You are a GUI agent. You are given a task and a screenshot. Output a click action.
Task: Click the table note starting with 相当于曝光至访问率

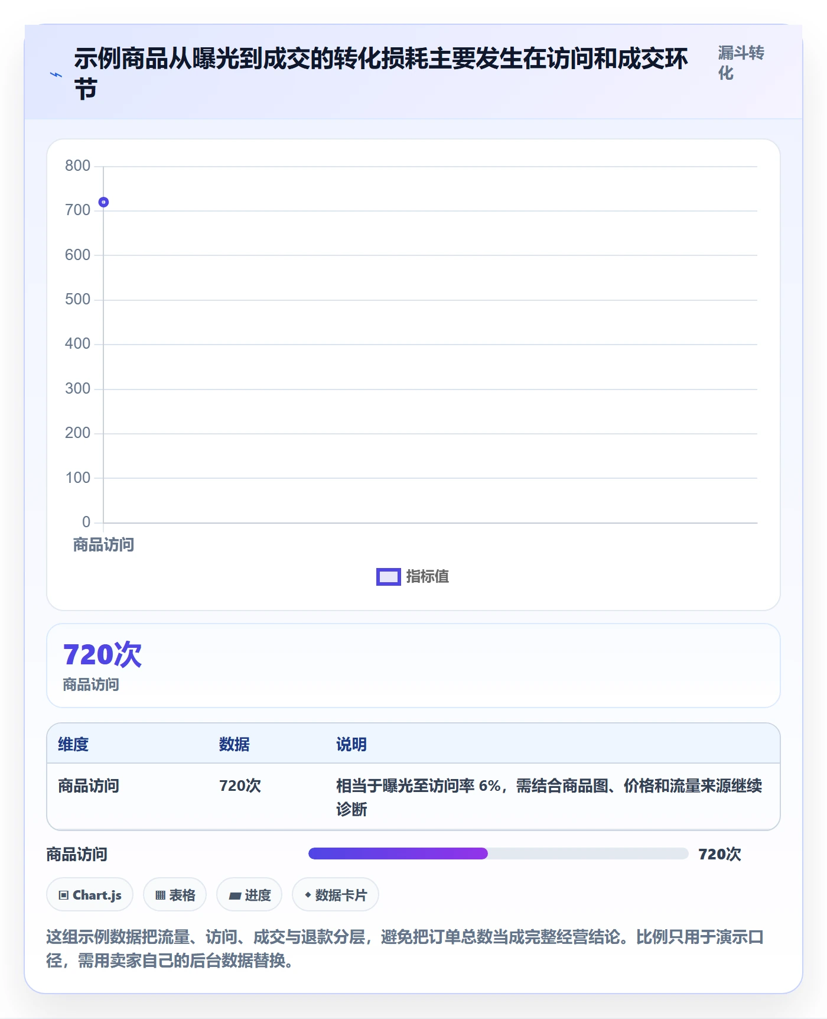(x=549, y=797)
